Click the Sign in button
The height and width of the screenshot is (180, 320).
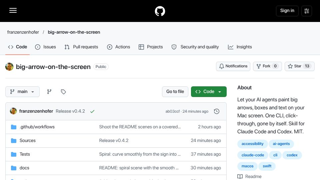[287, 11]
